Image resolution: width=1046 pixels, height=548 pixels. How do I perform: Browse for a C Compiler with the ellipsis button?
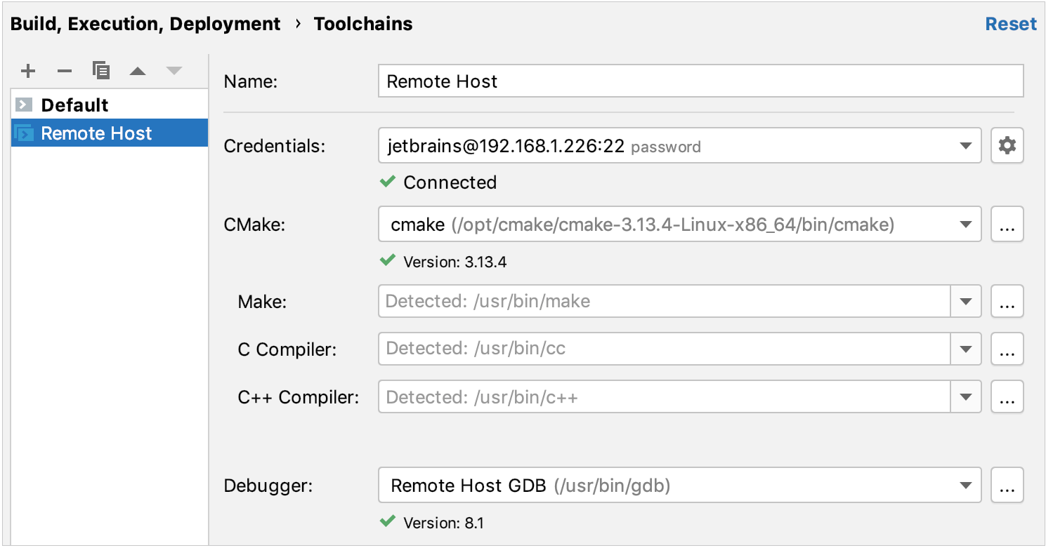(x=1007, y=349)
